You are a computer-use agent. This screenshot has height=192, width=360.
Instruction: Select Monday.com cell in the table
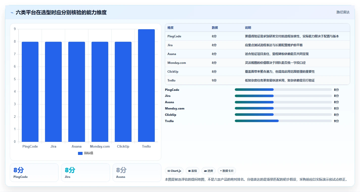176,63
